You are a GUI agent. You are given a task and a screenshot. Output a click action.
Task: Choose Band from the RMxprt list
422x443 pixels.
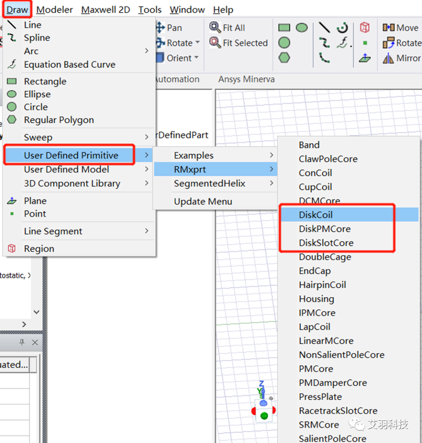349,145
